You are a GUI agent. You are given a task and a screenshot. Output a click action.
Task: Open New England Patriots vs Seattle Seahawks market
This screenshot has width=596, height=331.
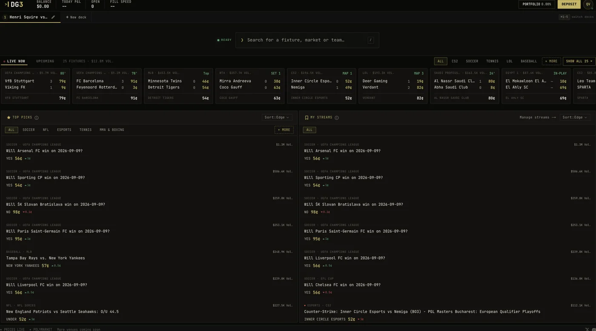149,311
